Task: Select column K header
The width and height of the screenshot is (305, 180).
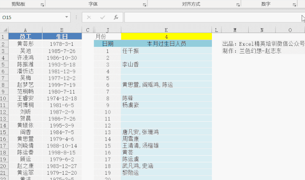Action: click(166, 30)
